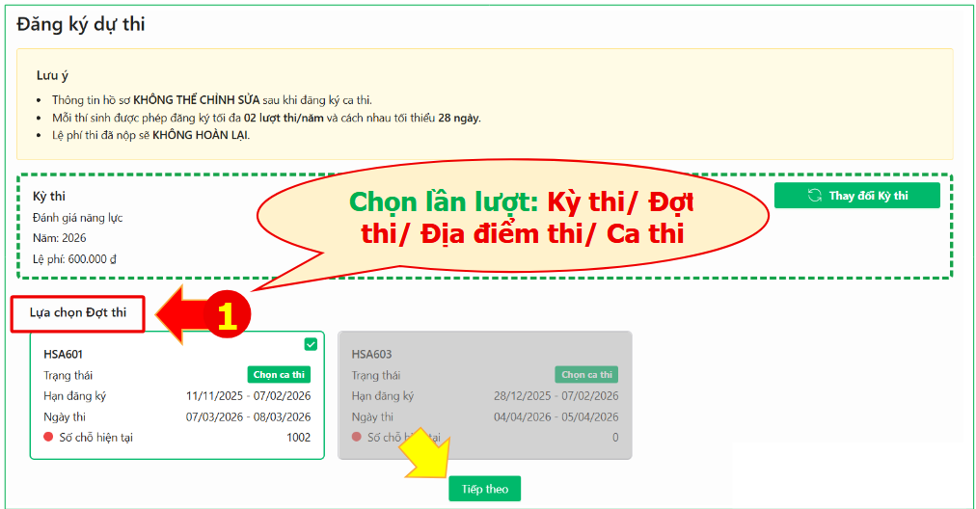Screen dimensions: 976x509
Task: Click the Lưu ý notice heading
Action: click(52, 75)
